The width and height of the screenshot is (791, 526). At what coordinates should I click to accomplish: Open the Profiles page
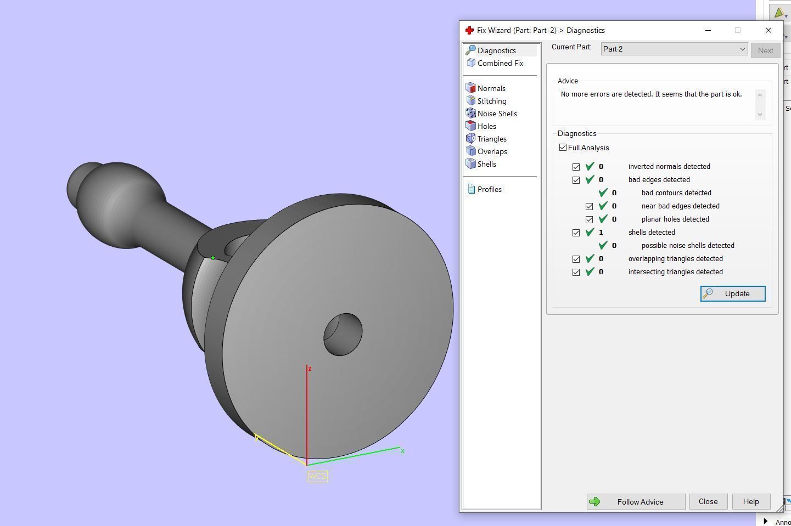489,189
